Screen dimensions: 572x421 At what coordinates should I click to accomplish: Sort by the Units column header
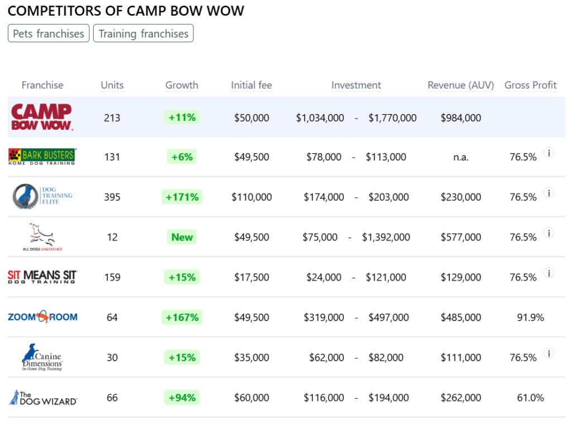112,85
